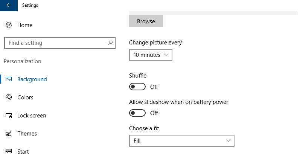
Task: Click the Colors palette icon
Action: (9, 97)
